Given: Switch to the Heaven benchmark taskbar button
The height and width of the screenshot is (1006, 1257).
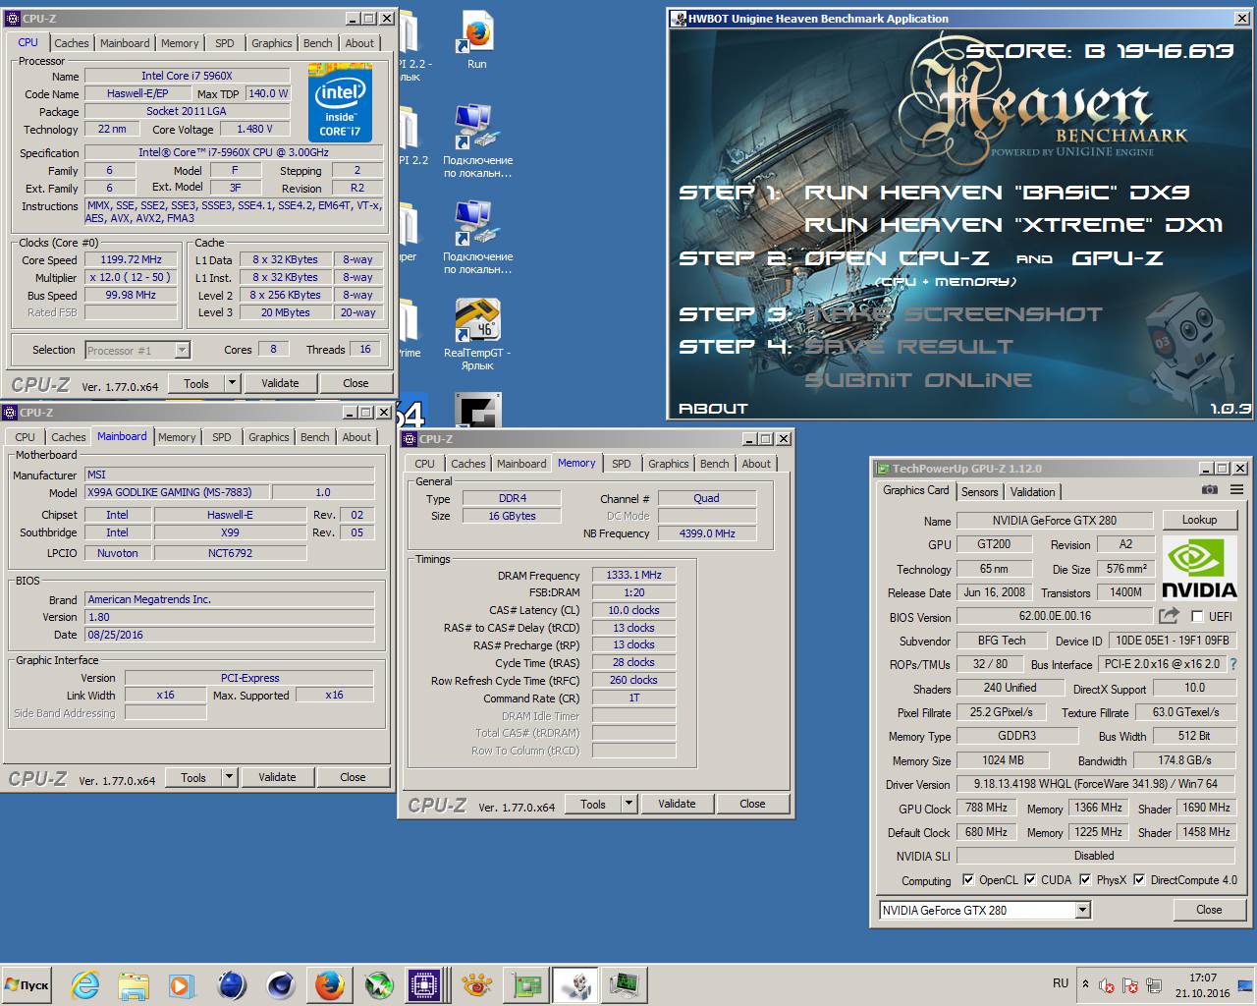Looking at the screenshot, I should pos(575,984).
